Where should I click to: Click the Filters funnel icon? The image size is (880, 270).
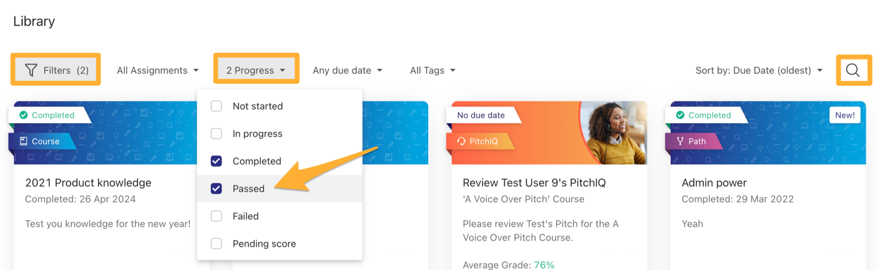31,70
